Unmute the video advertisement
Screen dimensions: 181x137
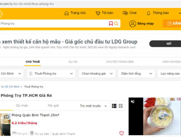pos(133,102)
